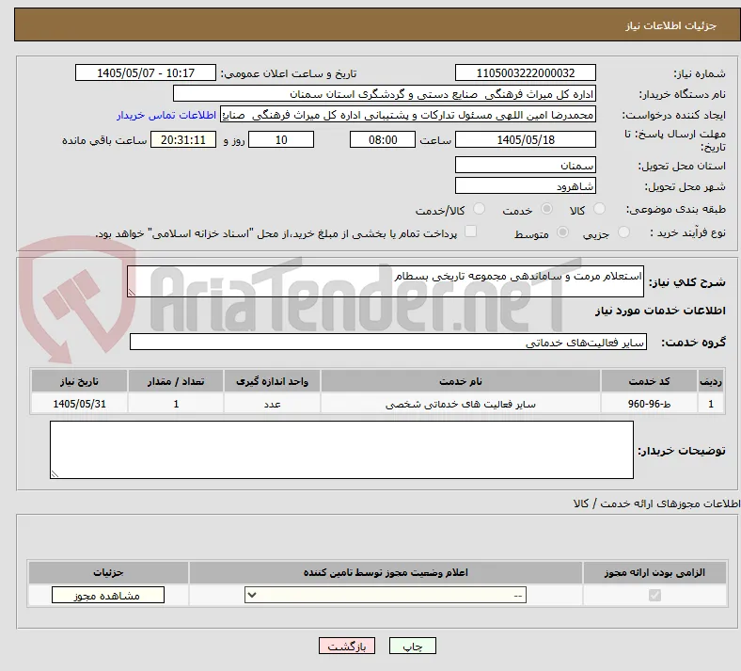This screenshot has width=741, height=671.
Task: Click the جزئیات اطلاعات نیاز page title
Action: point(670,26)
